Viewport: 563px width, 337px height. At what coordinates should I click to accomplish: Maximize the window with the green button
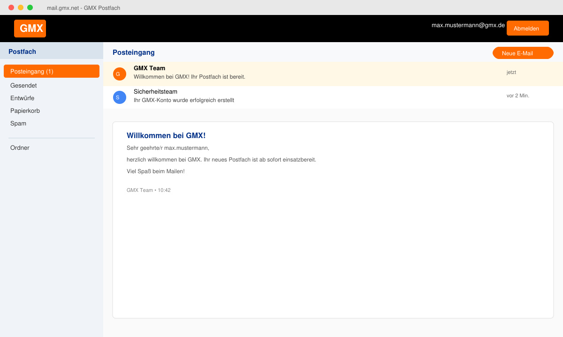click(30, 7)
